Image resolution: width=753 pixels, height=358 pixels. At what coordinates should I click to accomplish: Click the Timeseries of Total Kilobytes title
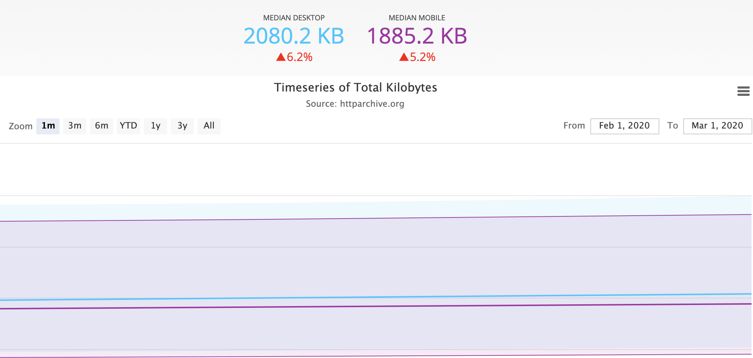click(x=355, y=88)
